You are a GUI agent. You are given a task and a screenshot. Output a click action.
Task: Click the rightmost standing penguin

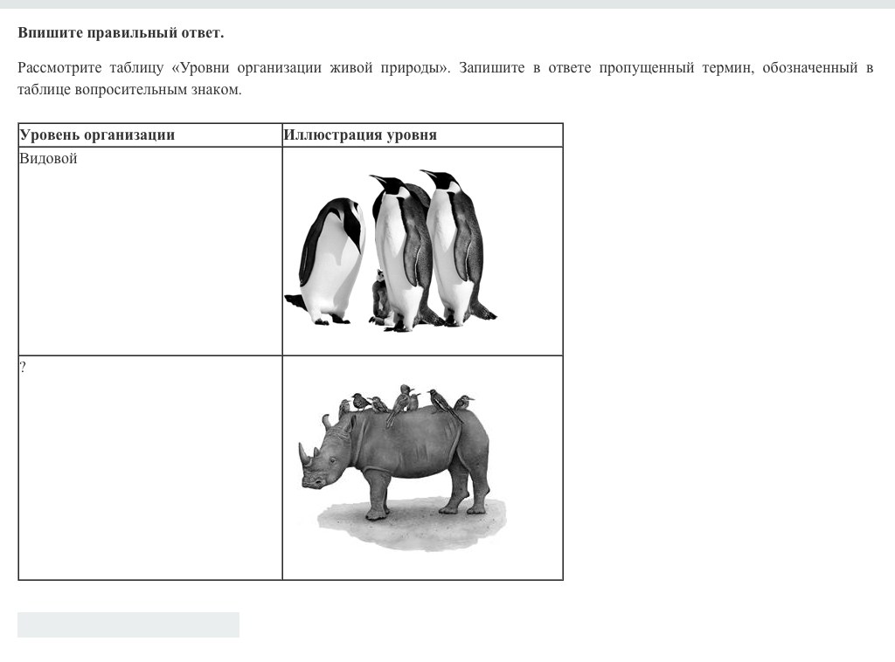[454, 245]
